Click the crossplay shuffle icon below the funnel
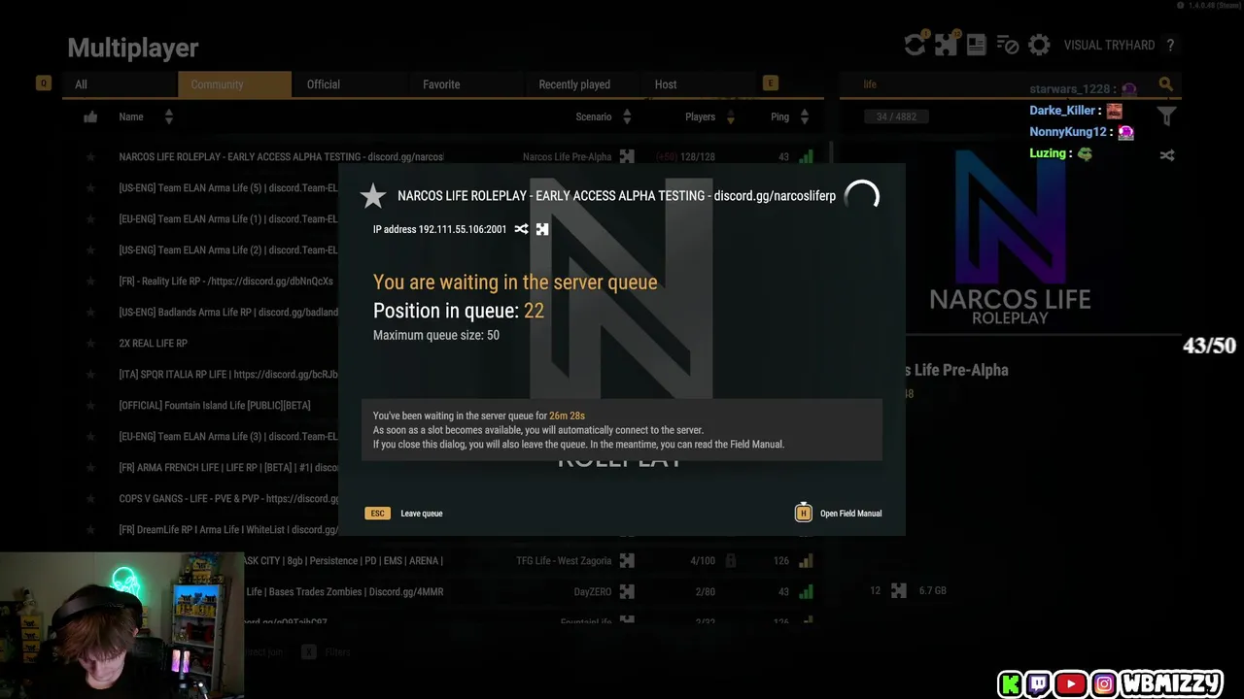The image size is (1244, 699). tap(1167, 155)
